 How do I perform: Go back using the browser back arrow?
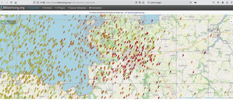[x=2, y=3]
